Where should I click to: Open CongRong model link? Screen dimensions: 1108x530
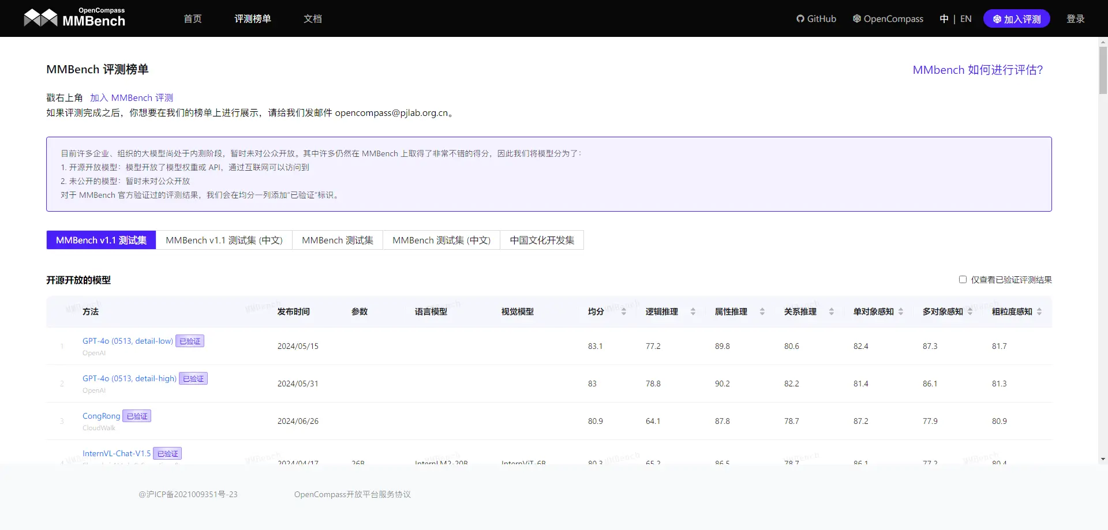tap(101, 416)
